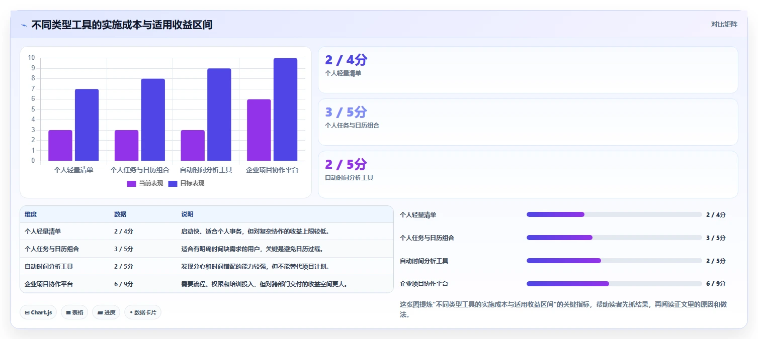
Task: Click the 目标表现 bar for 个人轻量清单
Action: tap(87, 125)
